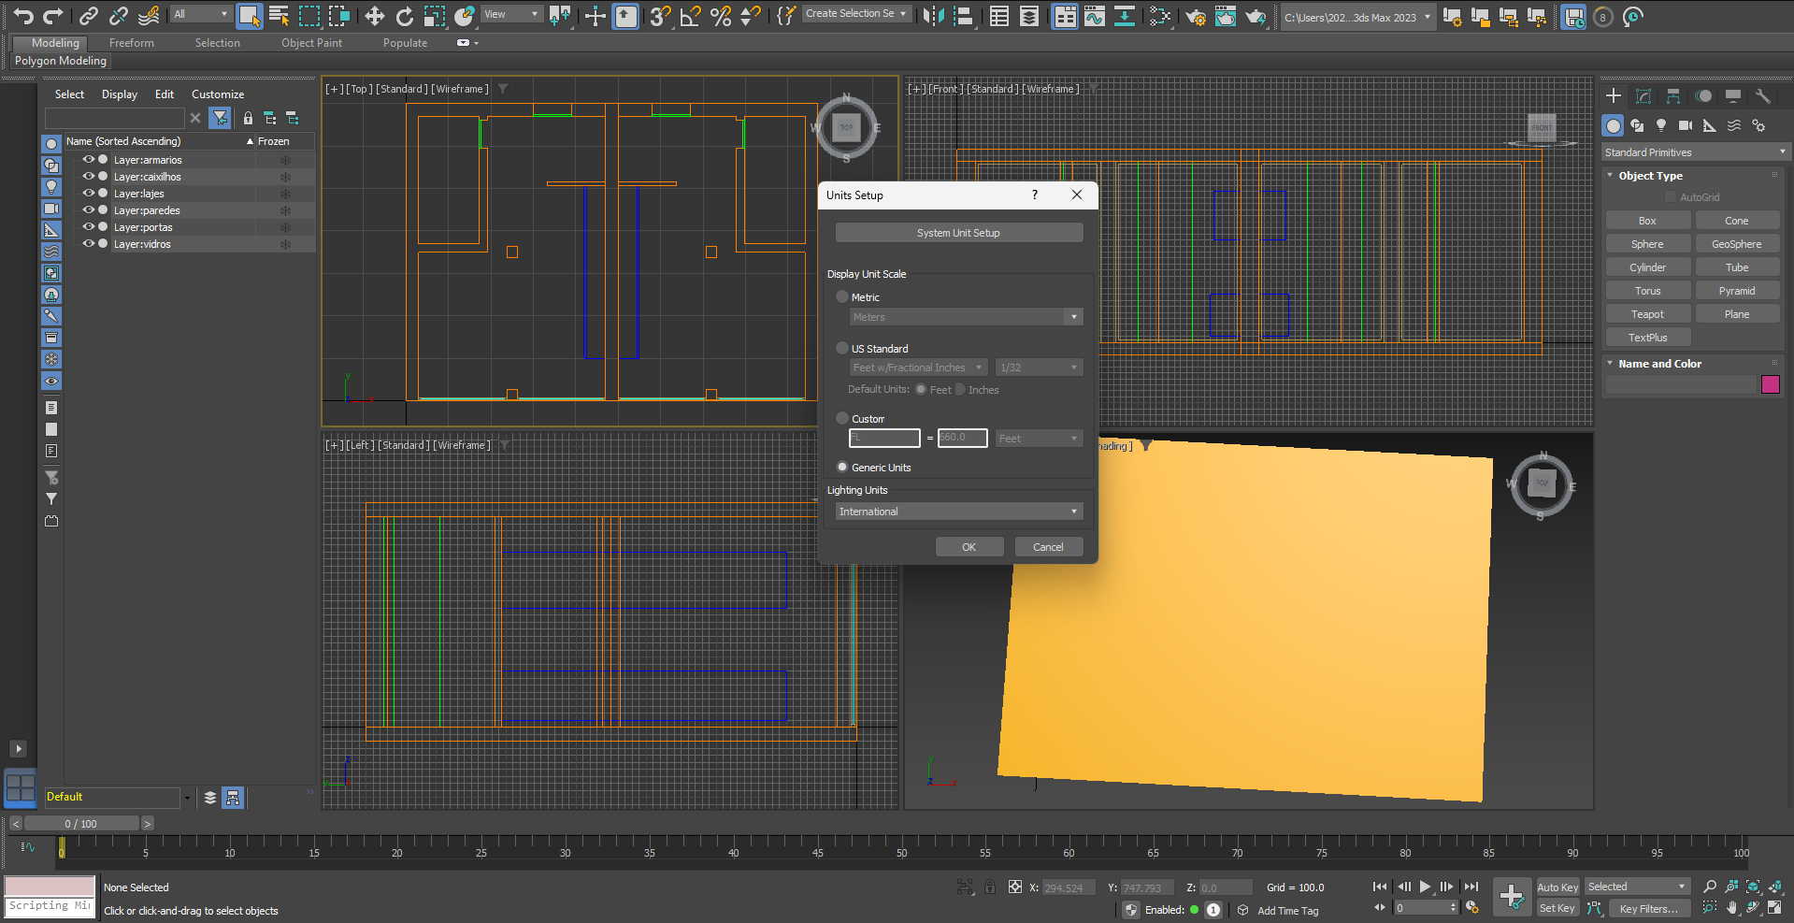
Task: Open the Lighting Units International dropdown
Action: 958,512
